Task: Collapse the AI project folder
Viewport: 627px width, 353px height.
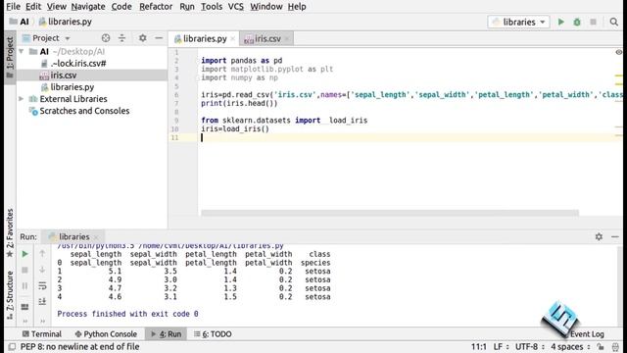Action: tap(22, 52)
